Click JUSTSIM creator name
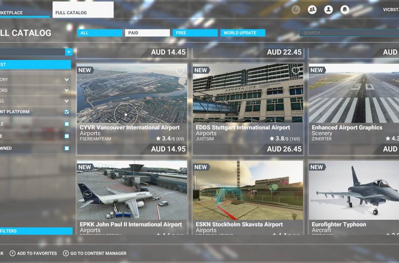This screenshot has width=399, height=263. (205, 139)
